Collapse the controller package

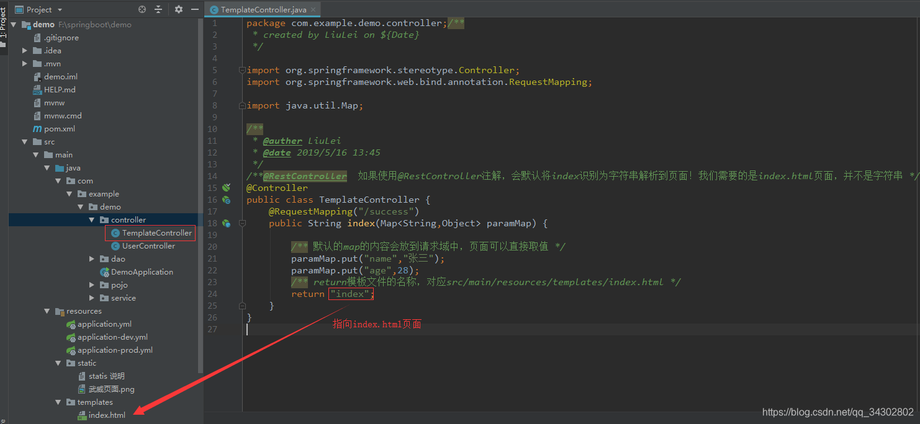[92, 220]
